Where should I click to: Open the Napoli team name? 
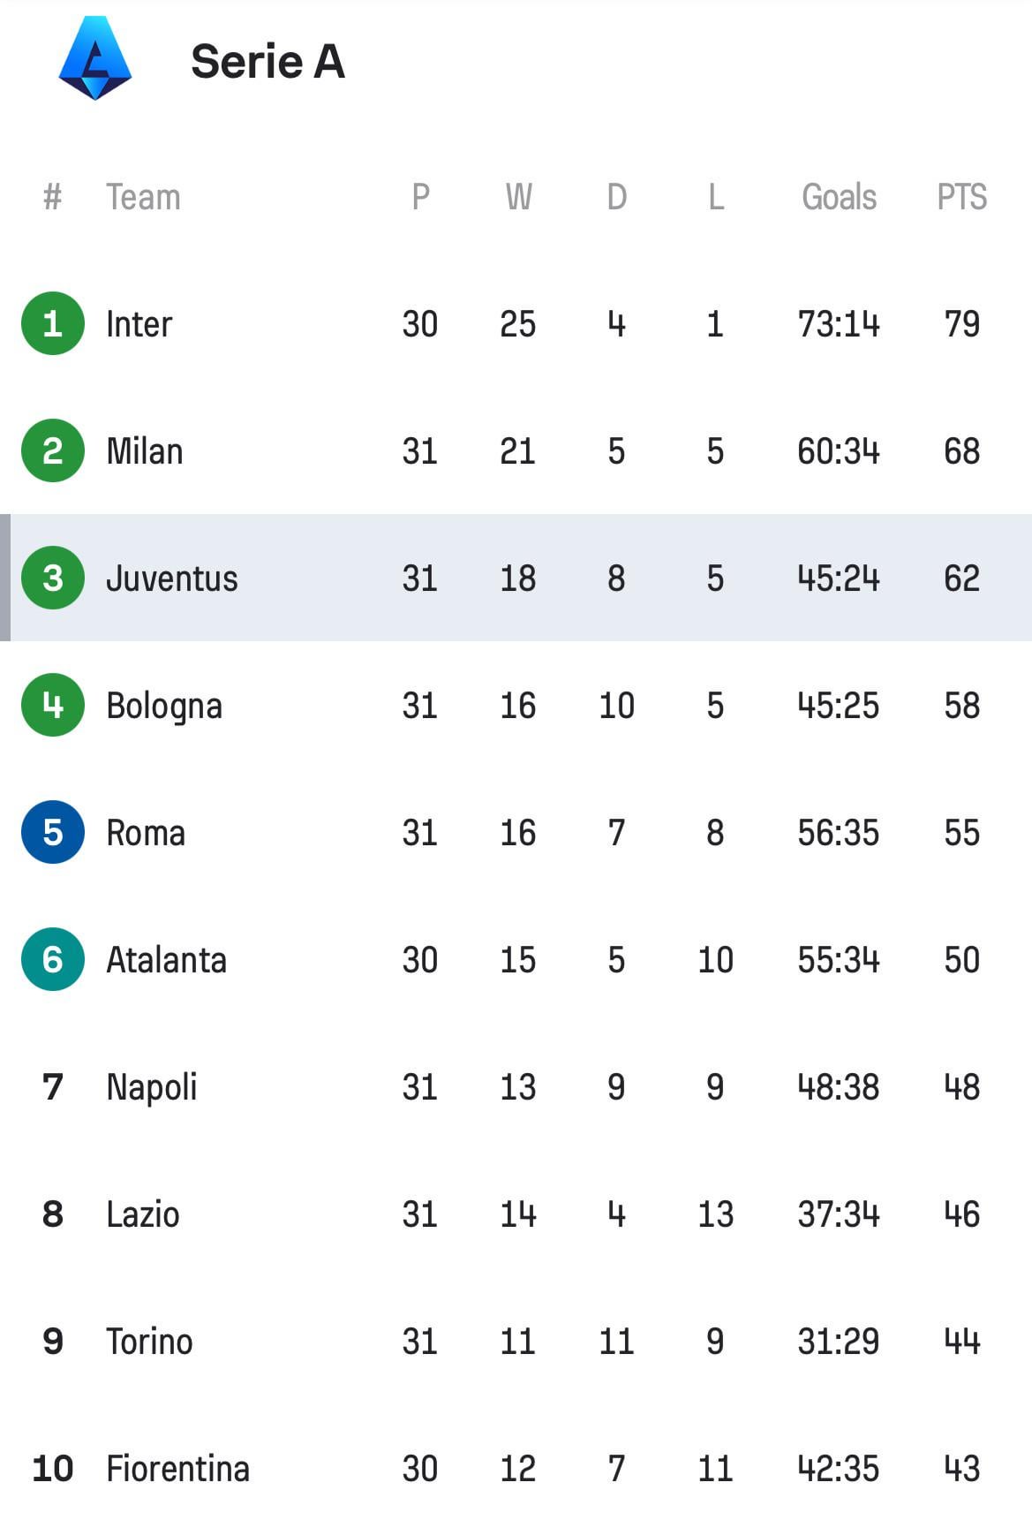point(152,1088)
